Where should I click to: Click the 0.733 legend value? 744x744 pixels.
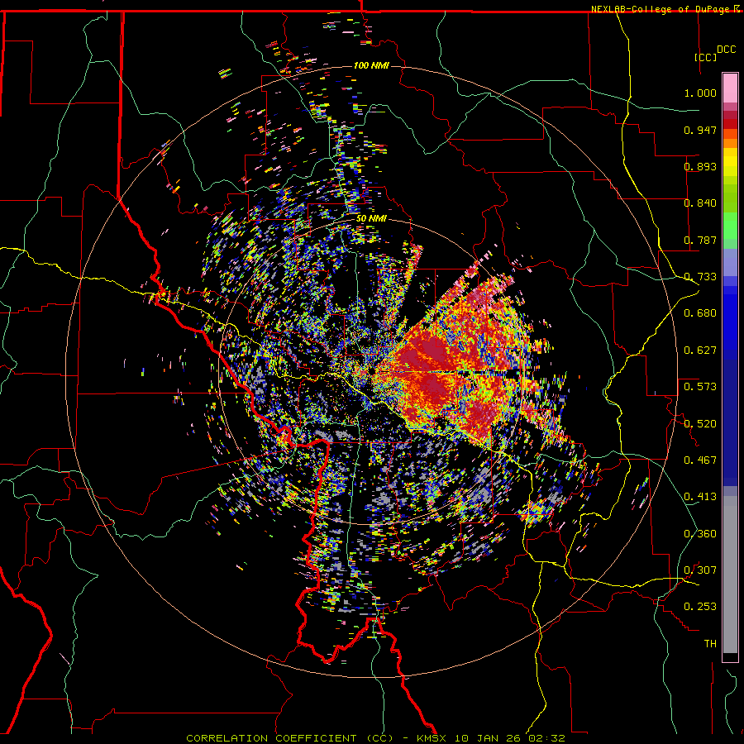[x=700, y=277]
